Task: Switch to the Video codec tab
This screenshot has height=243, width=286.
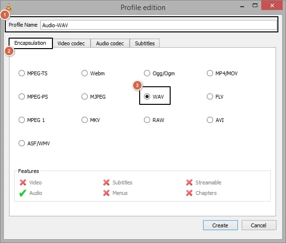Action: pyautogui.click(x=71, y=43)
